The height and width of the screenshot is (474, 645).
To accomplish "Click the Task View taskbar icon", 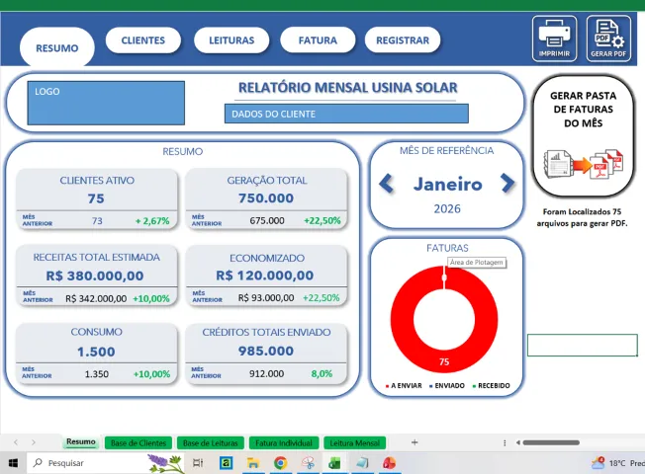I will tap(198, 463).
